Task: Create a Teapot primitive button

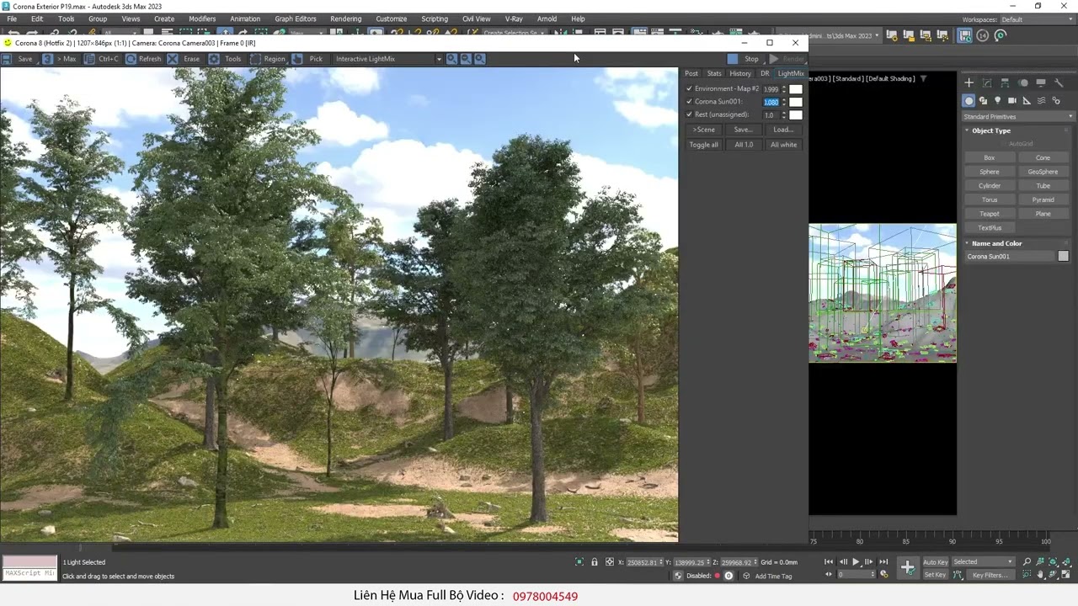Action: 990,214
